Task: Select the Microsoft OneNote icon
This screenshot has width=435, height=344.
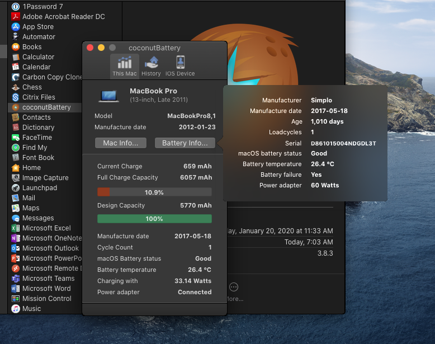Action: tap(16, 238)
